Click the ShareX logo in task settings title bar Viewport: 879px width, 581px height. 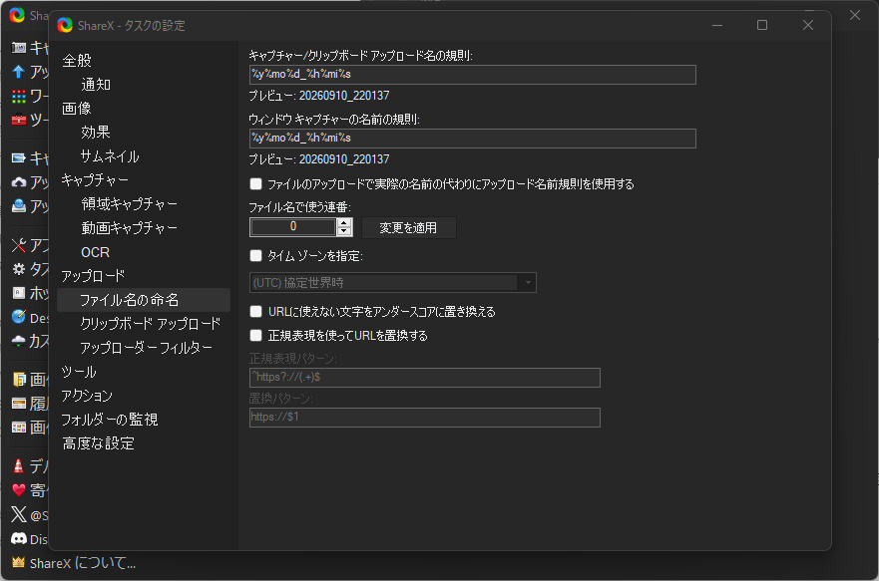65,25
